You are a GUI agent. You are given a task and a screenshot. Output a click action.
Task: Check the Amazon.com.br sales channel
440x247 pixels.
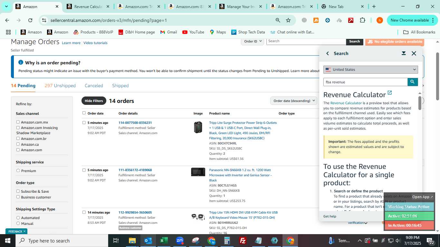pyautogui.click(x=18, y=138)
